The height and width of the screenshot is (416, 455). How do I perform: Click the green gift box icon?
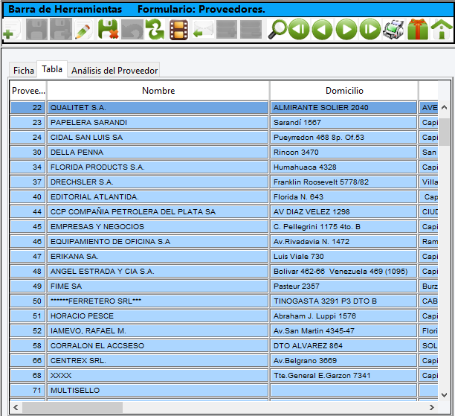tap(418, 29)
